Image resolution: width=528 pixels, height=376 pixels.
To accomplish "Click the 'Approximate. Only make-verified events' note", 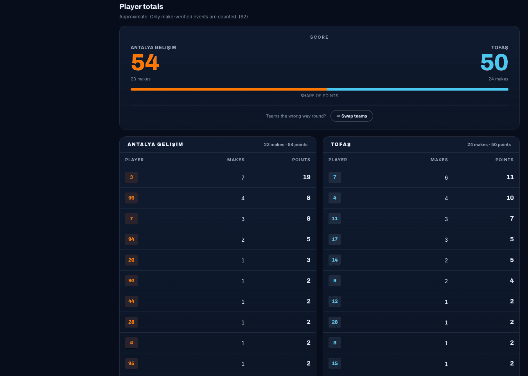I will tap(183, 17).
